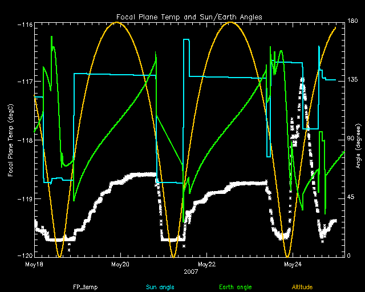Select the May22 x-axis date label
This screenshot has width=365, height=292.
(x=206, y=265)
